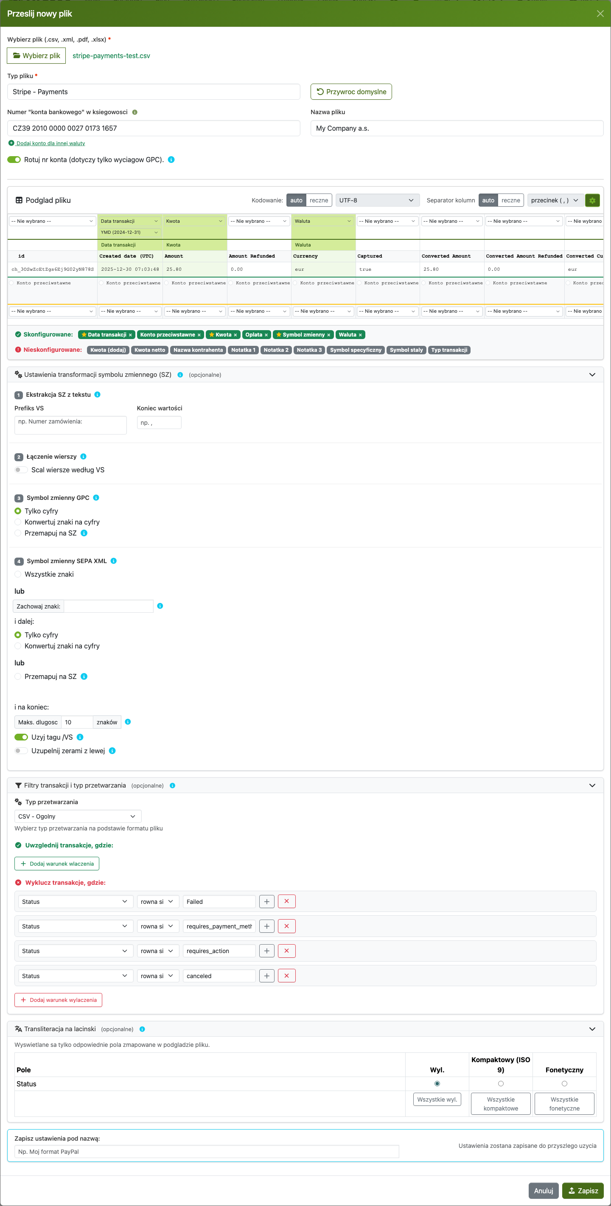
Task: Click the Kwota netto unconfigured tag
Action: tap(150, 350)
